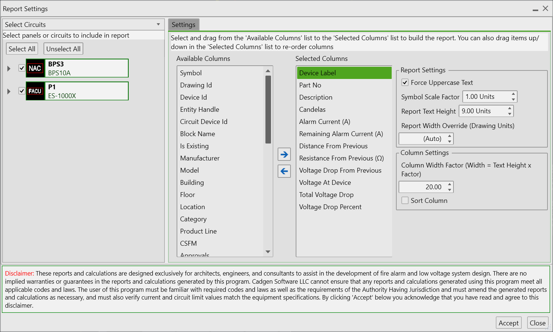This screenshot has width=553, height=332.
Task: Select Candelas in Selected Columns
Action: pyautogui.click(x=344, y=110)
